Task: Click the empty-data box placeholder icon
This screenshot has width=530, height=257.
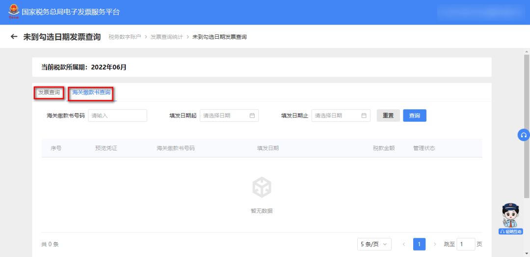Action: click(x=262, y=187)
